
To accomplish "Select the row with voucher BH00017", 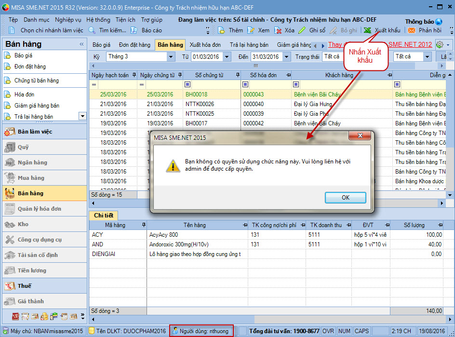I will (267, 123).
